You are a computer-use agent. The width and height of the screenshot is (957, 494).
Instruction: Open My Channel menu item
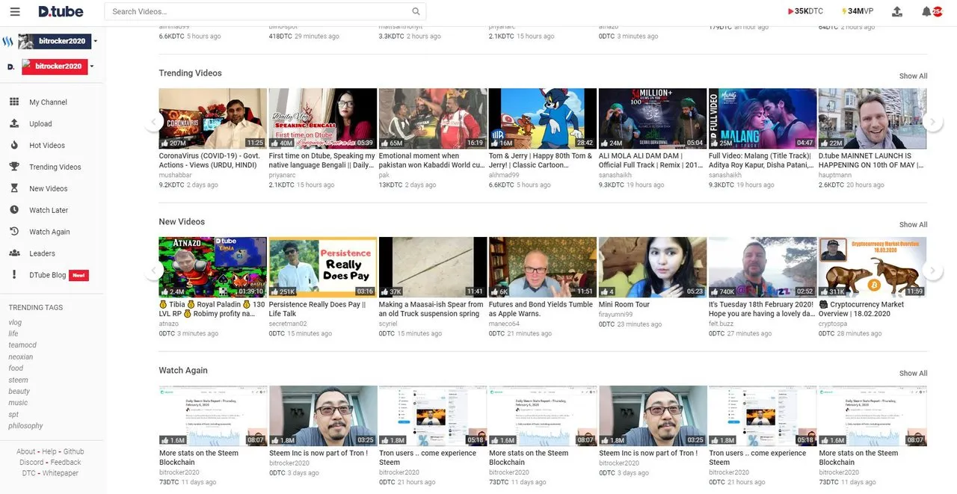[48, 102]
